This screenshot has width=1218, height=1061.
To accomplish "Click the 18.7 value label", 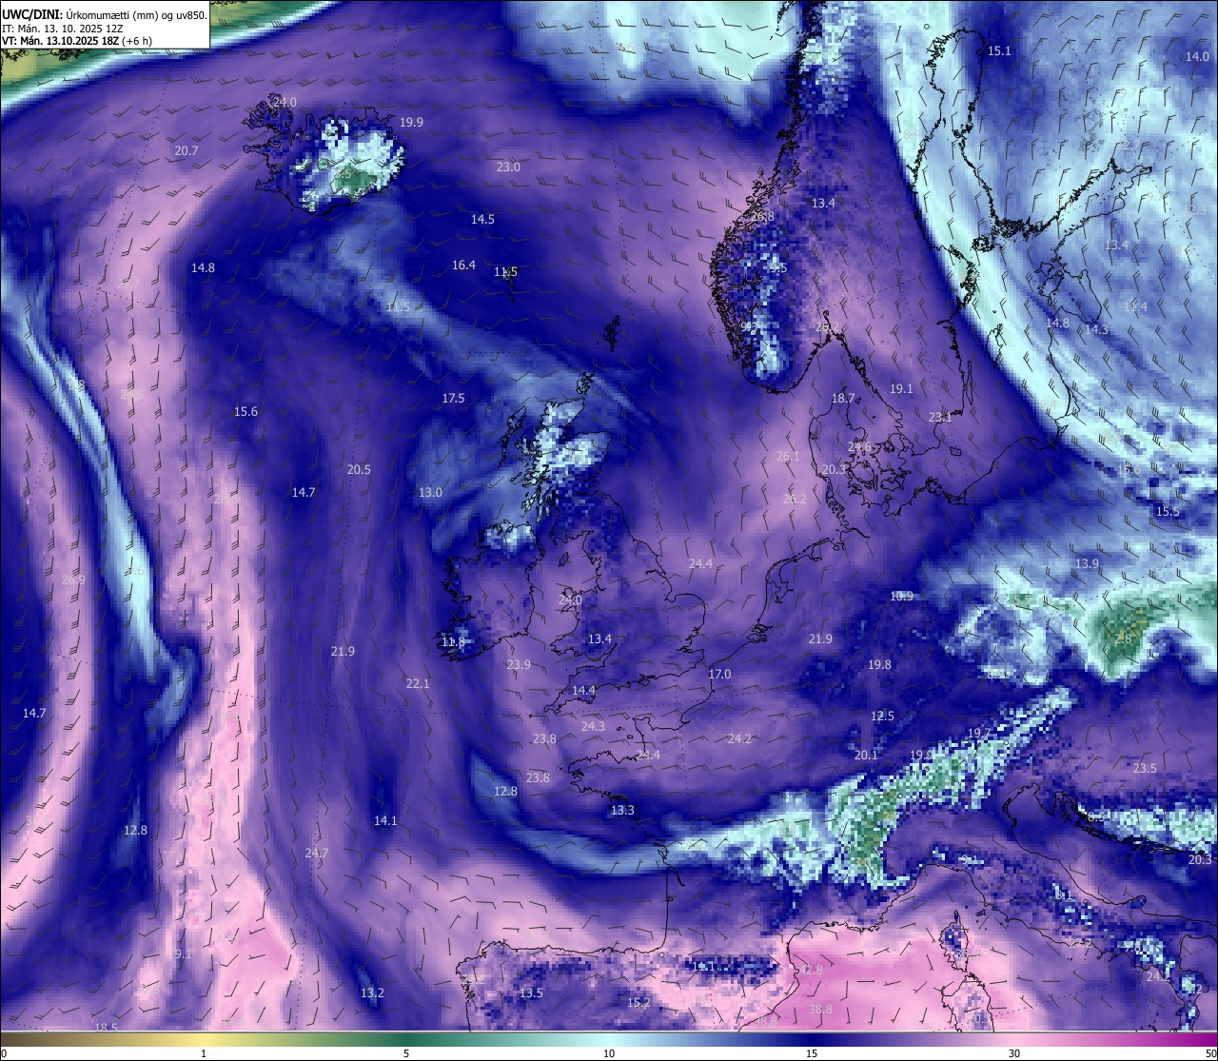I will [x=843, y=399].
